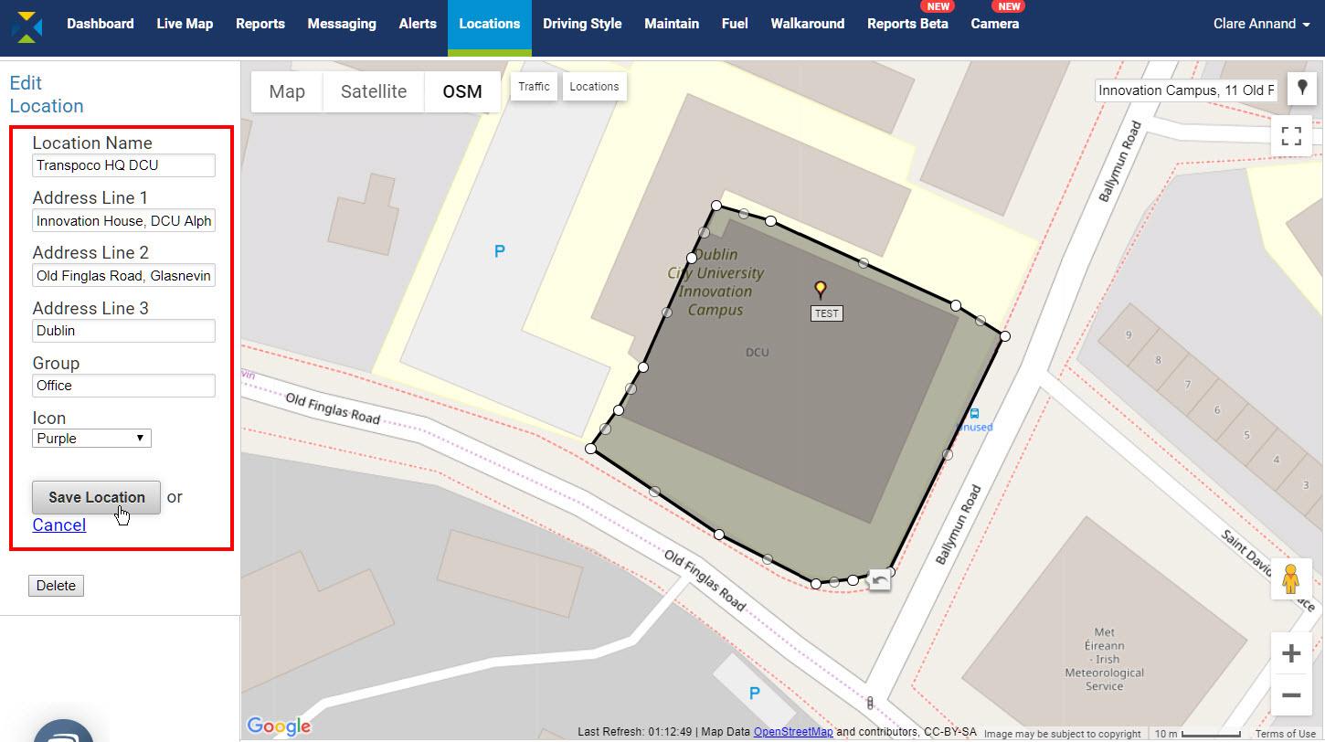The image size is (1325, 742).
Task: Click the Delete button
Action: (56, 586)
